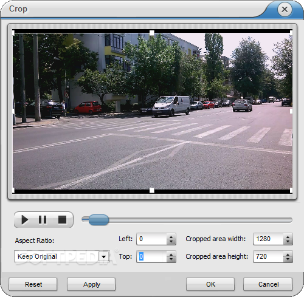Screen dimensions: 304x297
Task: Increase the Top crop value
Action: point(171,254)
